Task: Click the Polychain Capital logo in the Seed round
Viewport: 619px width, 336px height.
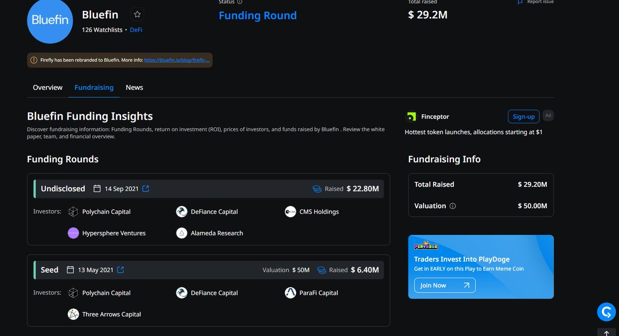Action: coord(73,293)
